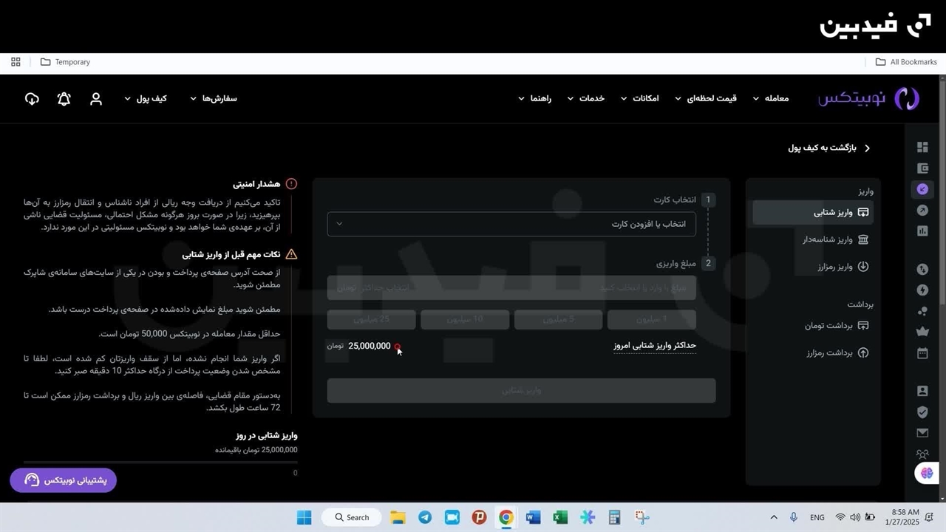This screenshot has width=946, height=532.
Task: Open the user profile icon
Action: [96, 99]
